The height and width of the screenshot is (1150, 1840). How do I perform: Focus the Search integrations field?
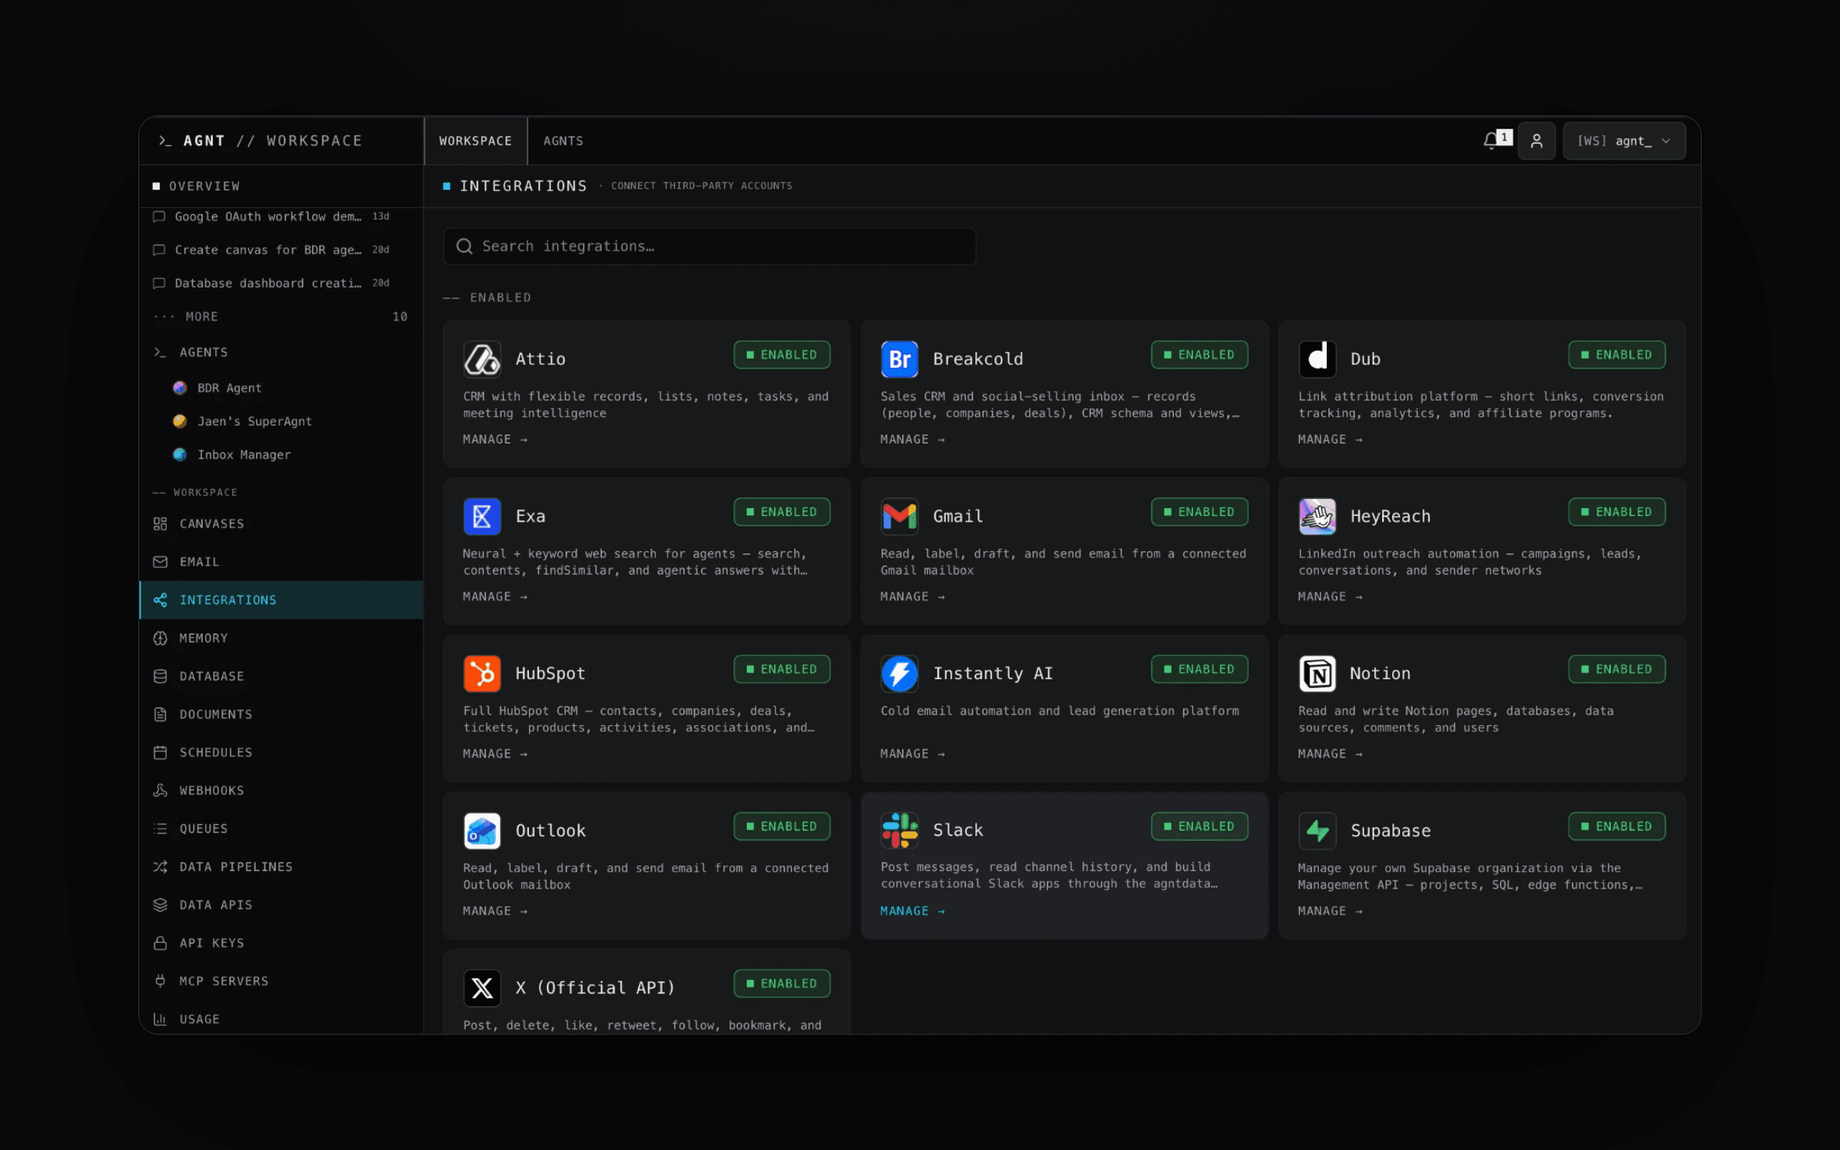pyautogui.click(x=709, y=247)
